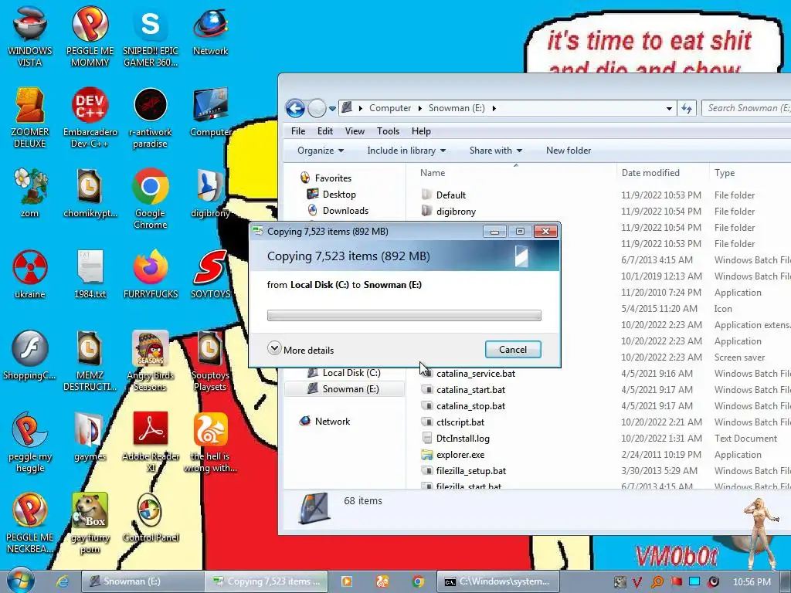Open the WINDOWS VISTA desktop icon
Image resolution: width=791 pixels, height=593 pixels.
click(30, 36)
